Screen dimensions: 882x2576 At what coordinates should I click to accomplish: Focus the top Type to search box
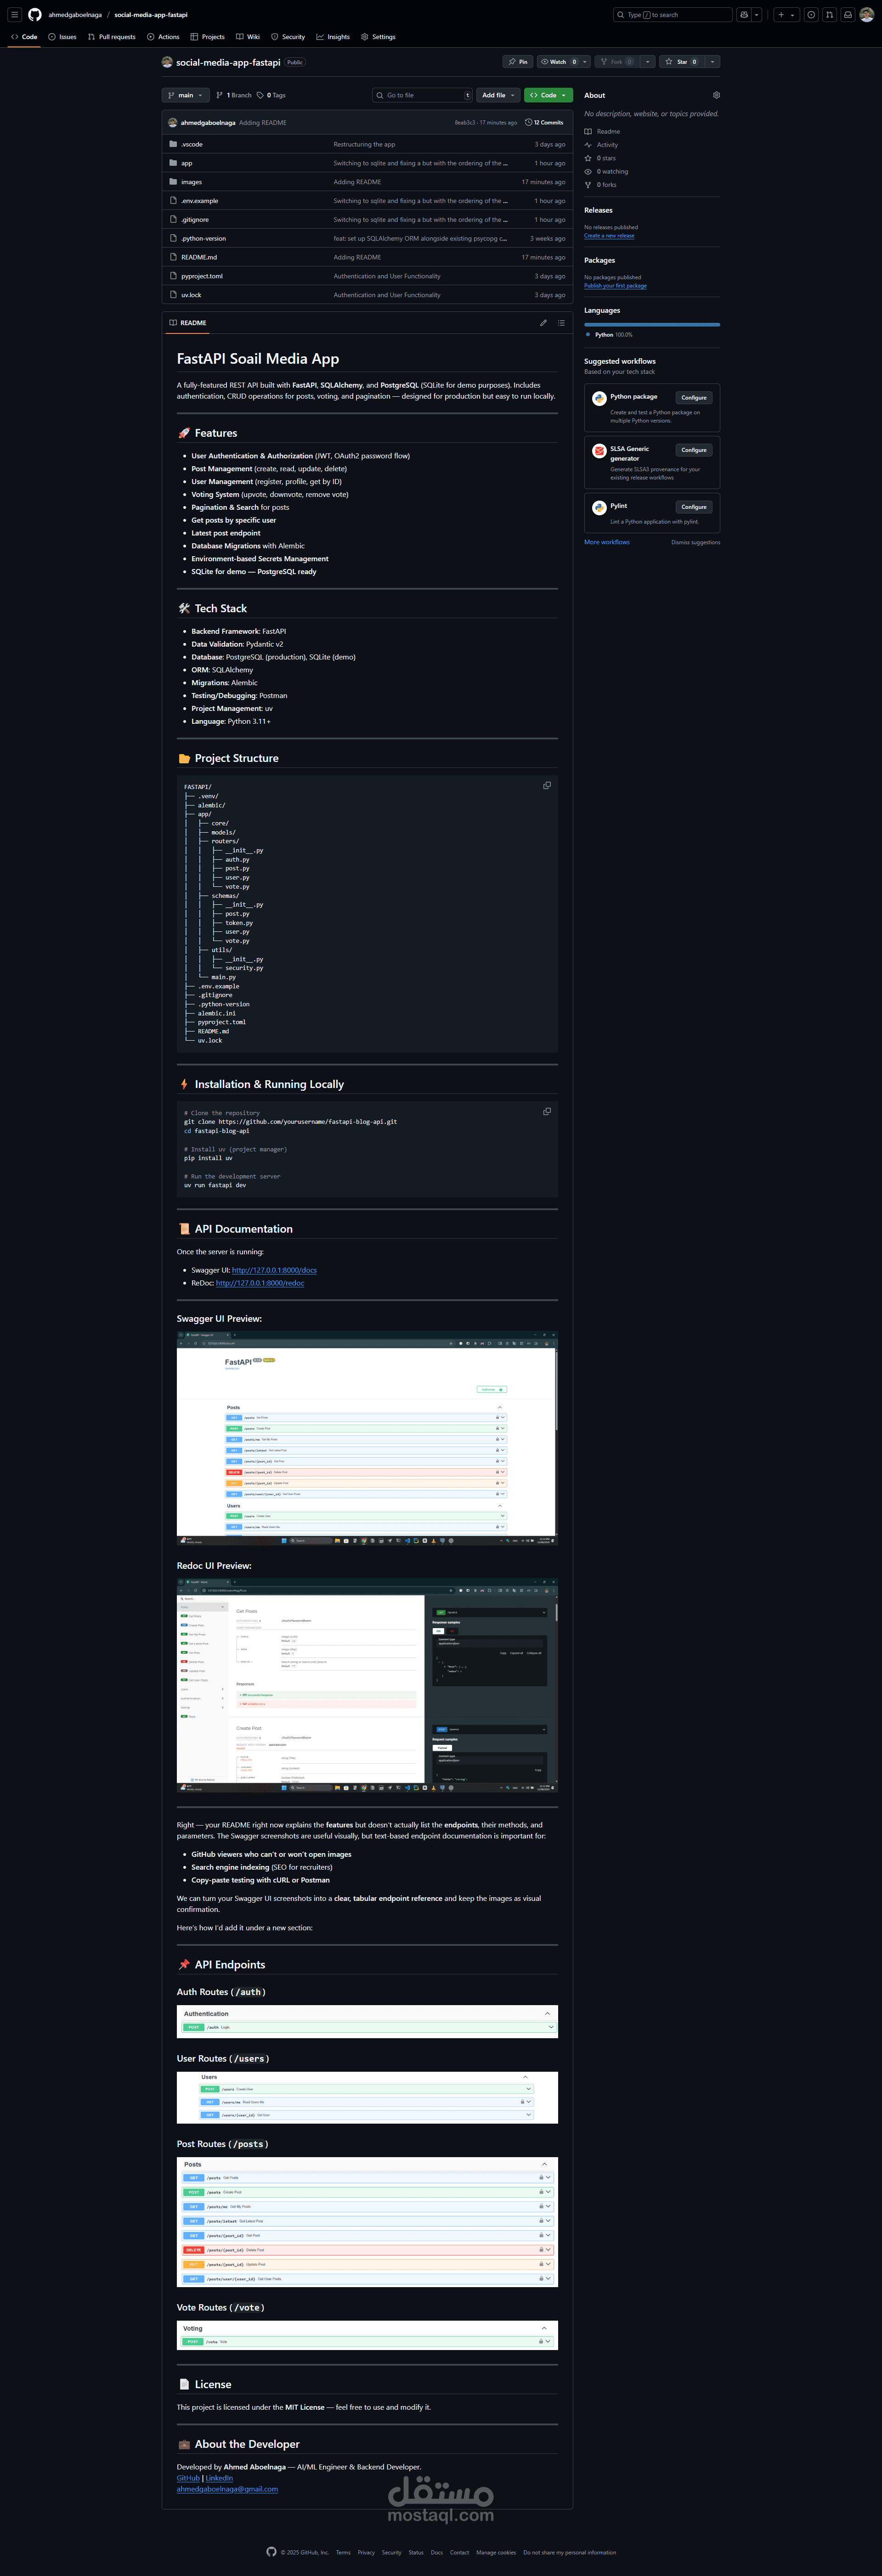click(673, 15)
